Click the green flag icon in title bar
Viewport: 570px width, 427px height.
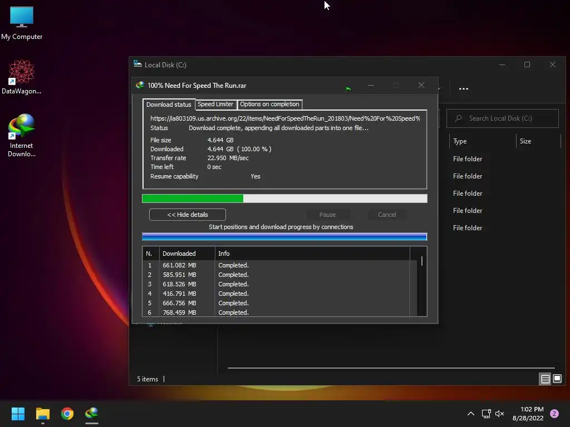(348, 88)
